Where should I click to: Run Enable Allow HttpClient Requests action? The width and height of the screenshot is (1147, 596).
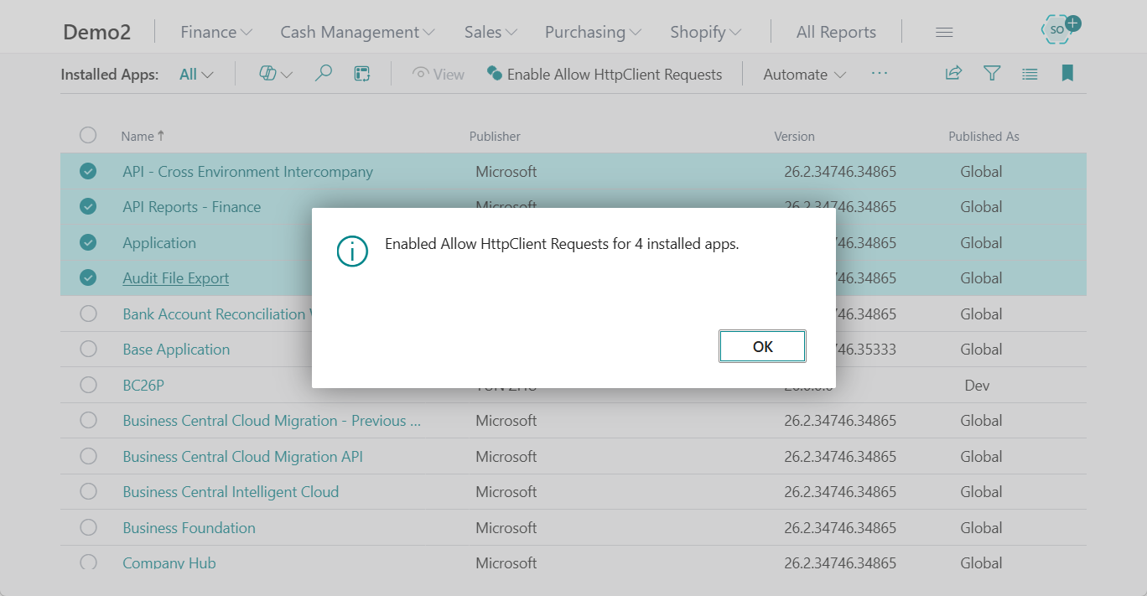(x=605, y=74)
